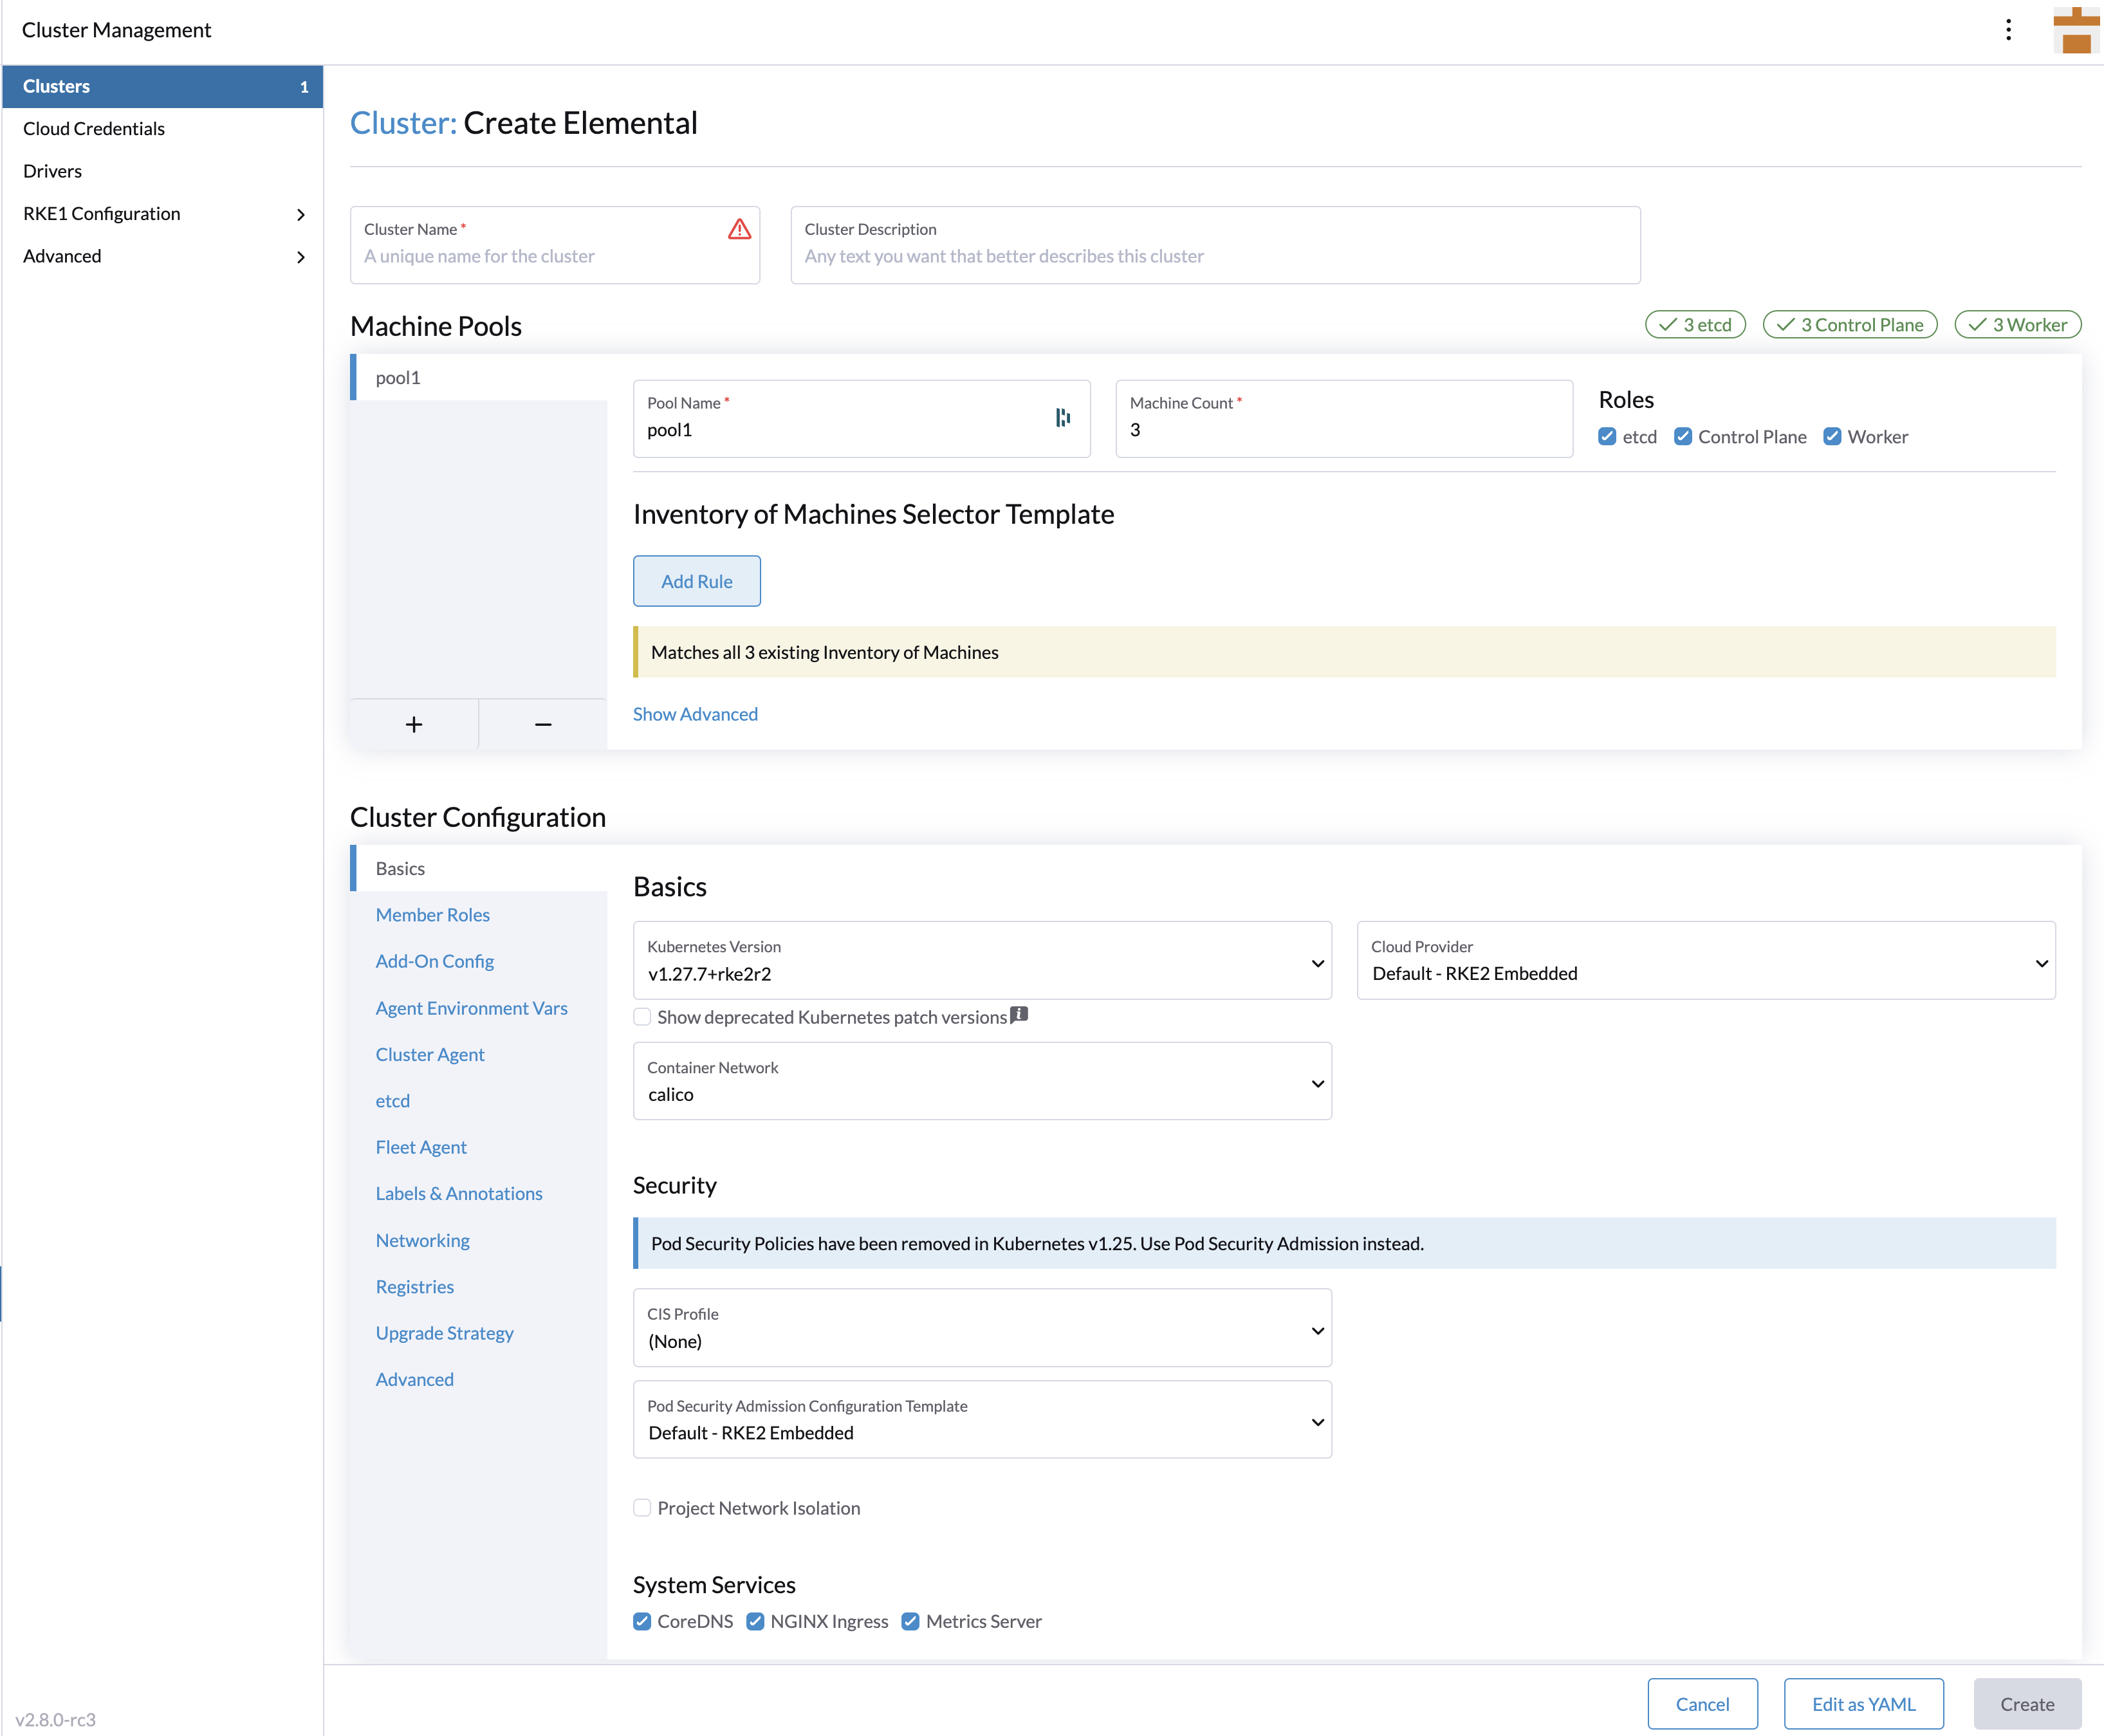
Task: Click the green 3 etcd status badge
Action: (x=1695, y=324)
